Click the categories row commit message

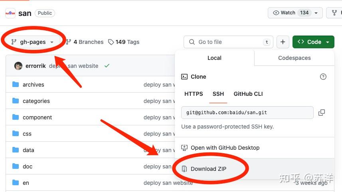[159, 101]
